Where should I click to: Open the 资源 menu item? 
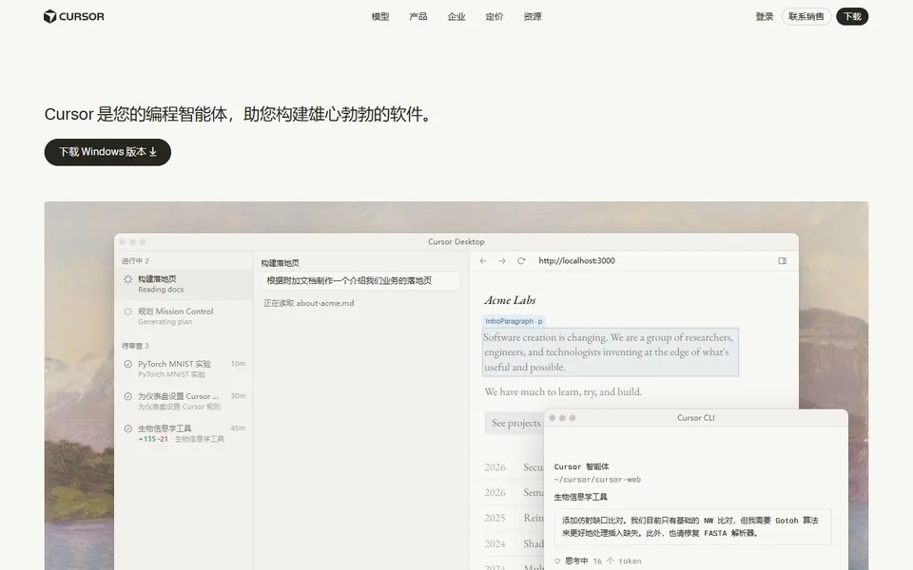point(533,17)
